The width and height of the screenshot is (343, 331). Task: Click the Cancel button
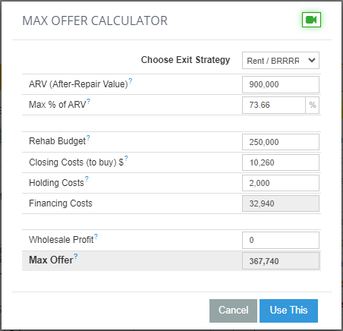click(233, 311)
